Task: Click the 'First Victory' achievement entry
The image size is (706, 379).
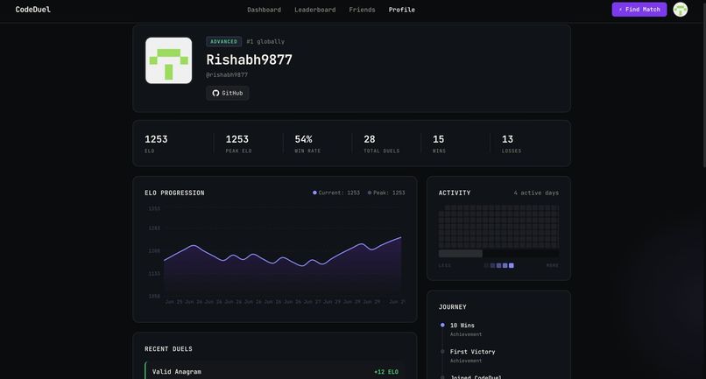Action: [472, 355]
